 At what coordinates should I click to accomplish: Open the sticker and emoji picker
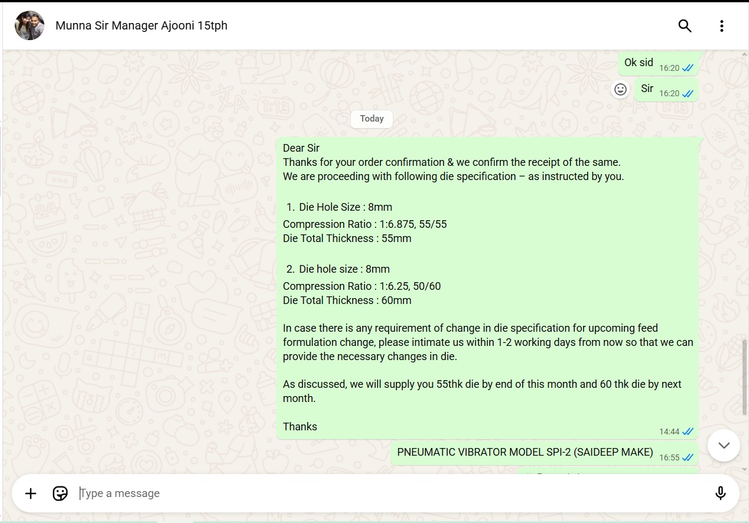pyautogui.click(x=60, y=493)
